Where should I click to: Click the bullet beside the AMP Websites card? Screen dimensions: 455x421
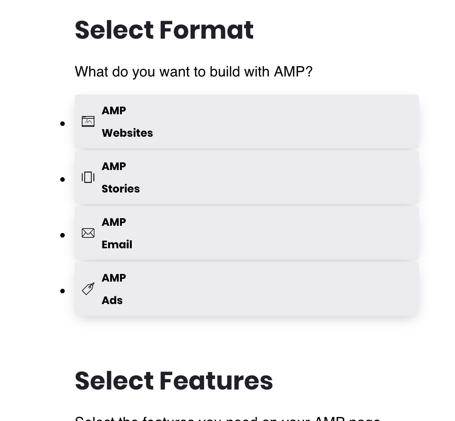click(62, 123)
